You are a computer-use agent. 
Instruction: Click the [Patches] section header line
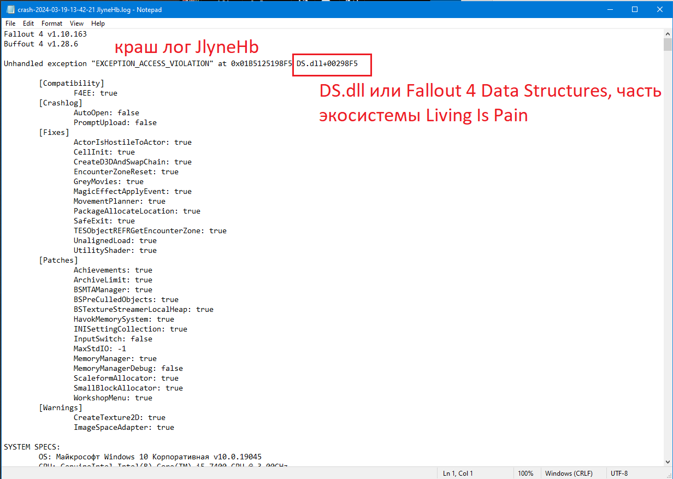click(58, 261)
